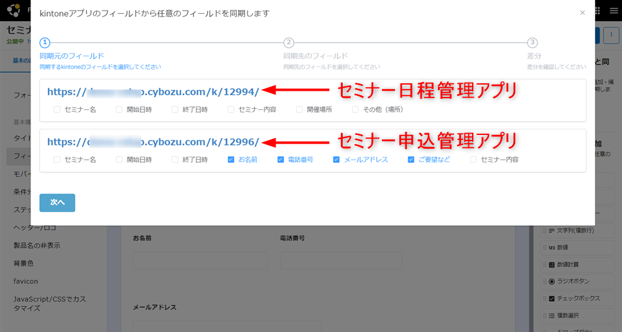
Task: Check 開始日時 under the 12996 app
Action: [119, 159]
